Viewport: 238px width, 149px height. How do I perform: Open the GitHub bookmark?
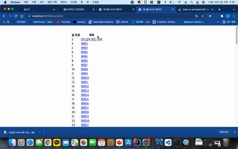(x=122, y=22)
